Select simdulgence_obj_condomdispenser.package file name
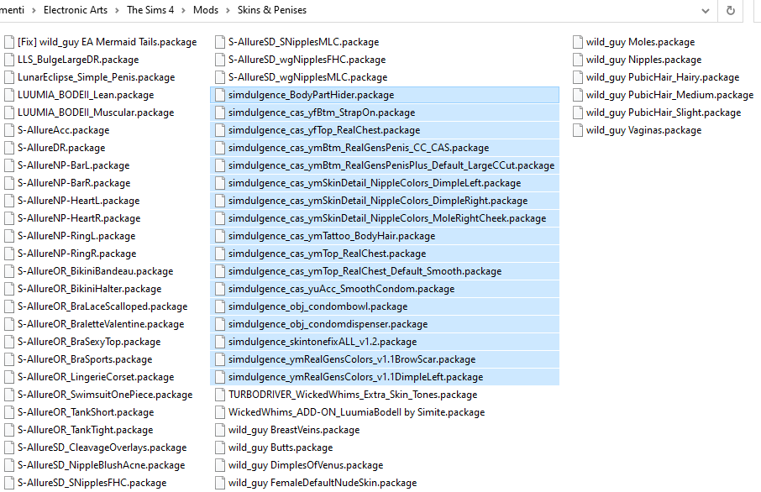The image size is (761, 492). point(328,324)
